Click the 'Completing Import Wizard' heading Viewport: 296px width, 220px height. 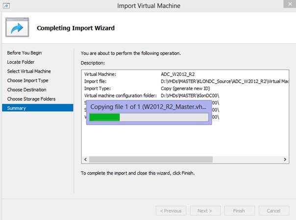point(75,28)
